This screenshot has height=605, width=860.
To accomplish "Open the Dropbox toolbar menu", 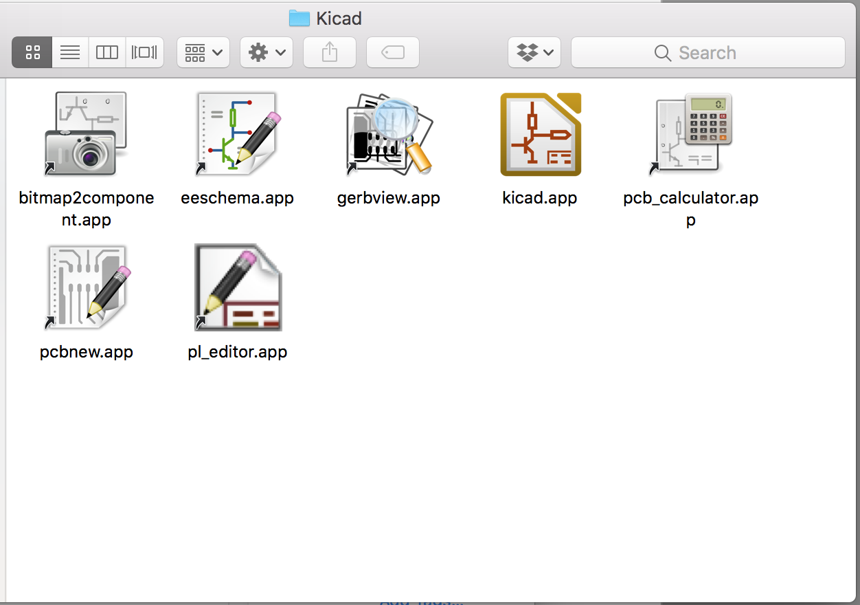I will click(x=534, y=52).
